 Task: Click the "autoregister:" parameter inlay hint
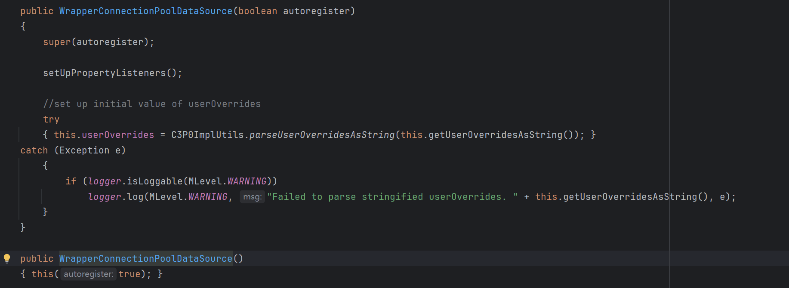pyautogui.click(x=88, y=274)
